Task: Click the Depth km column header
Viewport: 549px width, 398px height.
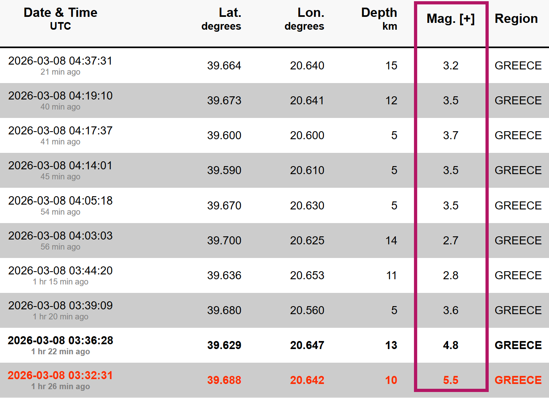Action: [379, 18]
